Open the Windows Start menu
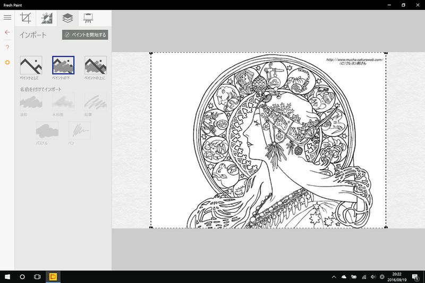The width and height of the screenshot is (425, 283). click(x=7, y=277)
